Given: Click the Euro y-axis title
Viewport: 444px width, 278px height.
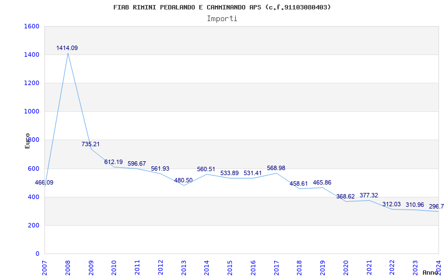Looking at the screenshot, I should (27, 141).
